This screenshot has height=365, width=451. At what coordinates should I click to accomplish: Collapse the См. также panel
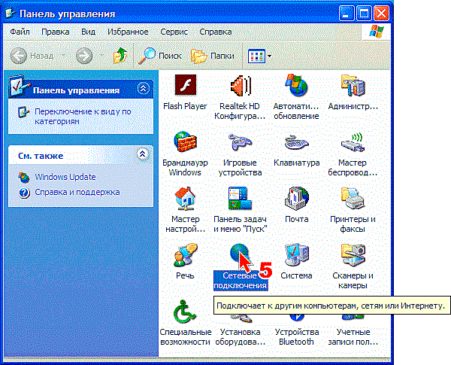[142, 154]
